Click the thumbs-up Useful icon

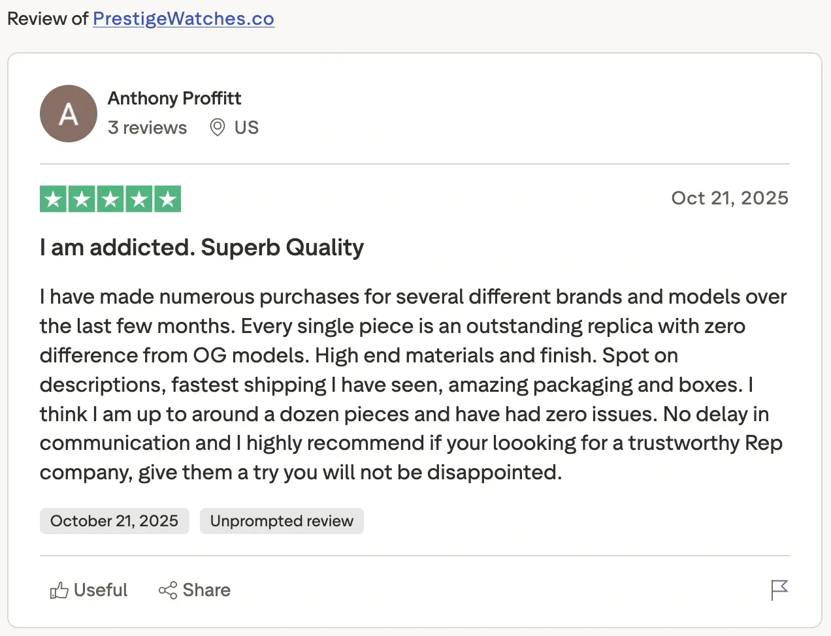pos(59,590)
